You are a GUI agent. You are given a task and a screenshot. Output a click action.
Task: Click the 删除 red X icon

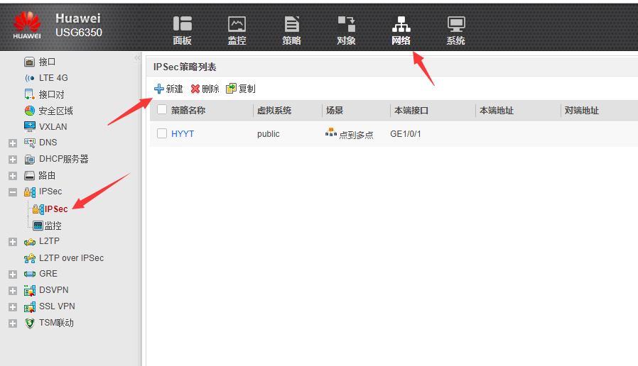(x=195, y=89)
